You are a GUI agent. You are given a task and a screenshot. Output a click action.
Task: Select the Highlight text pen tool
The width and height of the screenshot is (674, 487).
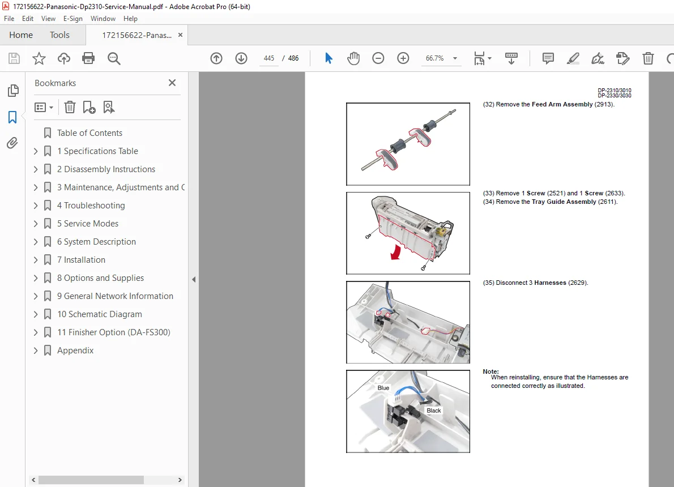pos(573,58)
